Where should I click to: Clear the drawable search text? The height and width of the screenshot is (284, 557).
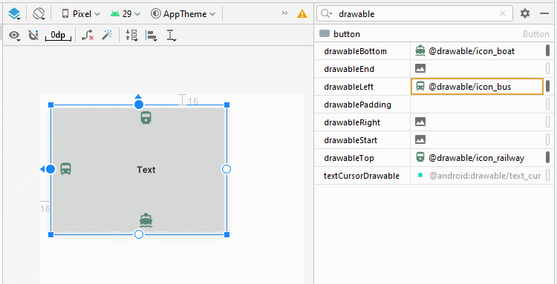[503, 13]
